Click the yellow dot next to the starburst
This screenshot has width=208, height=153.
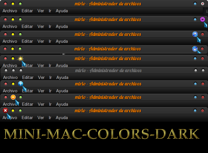point(13,58)
